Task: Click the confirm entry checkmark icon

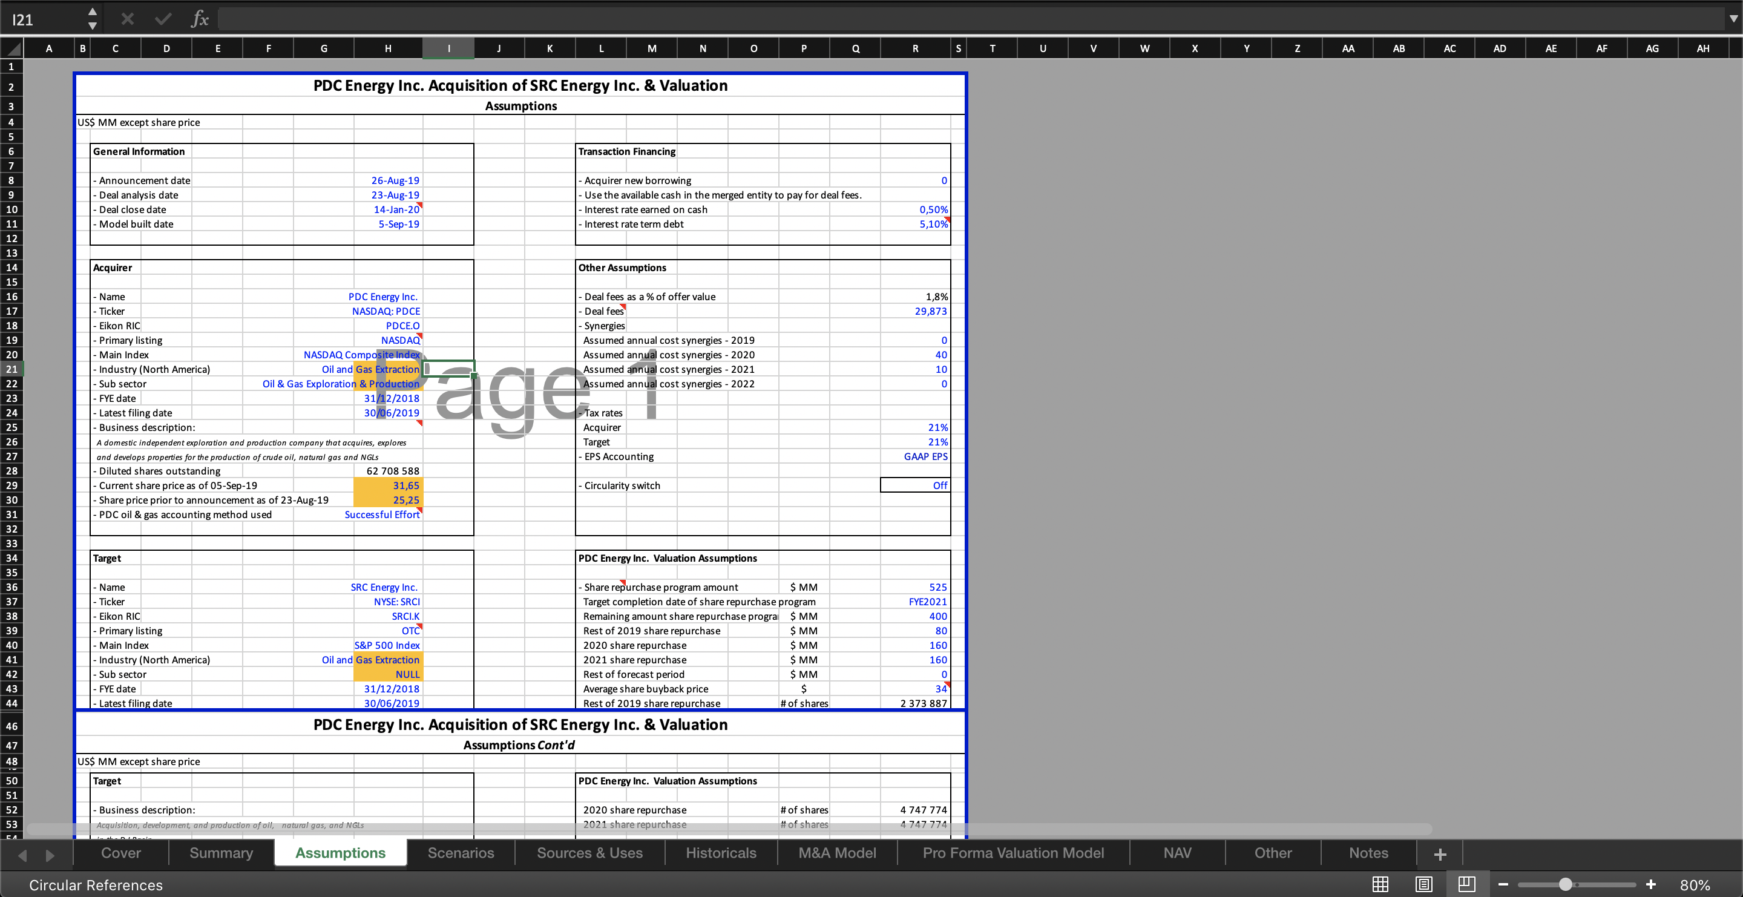Action: coord(163,19)
